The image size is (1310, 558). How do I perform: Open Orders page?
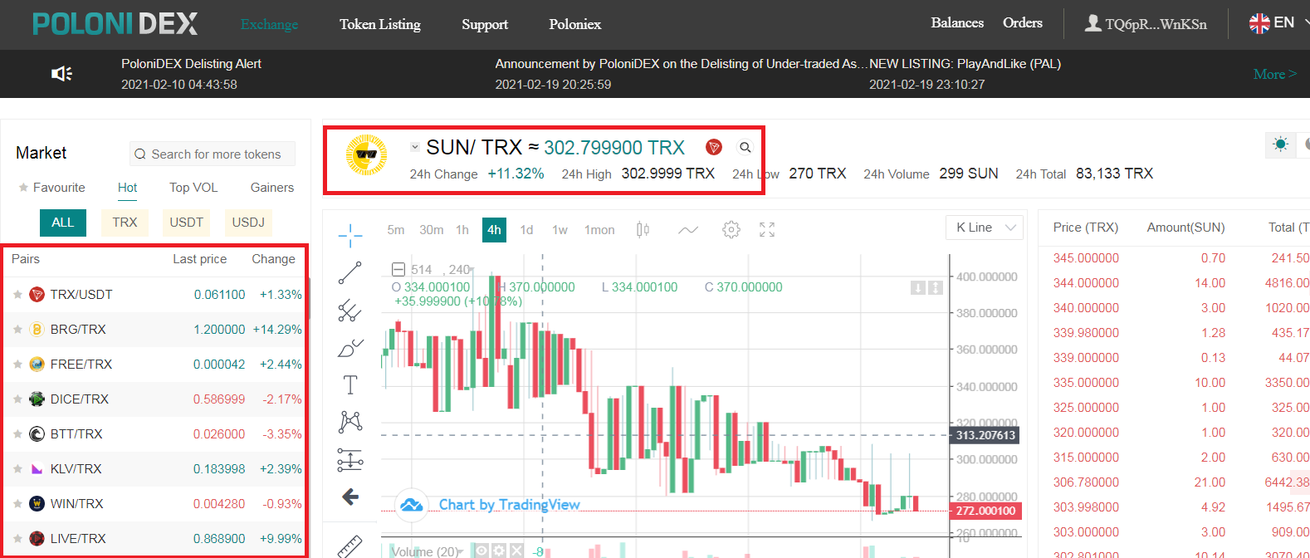point(1023,23)
